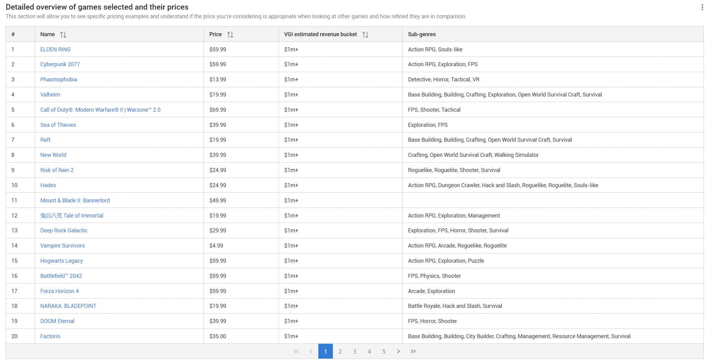The height and width of the screenshot is (362, 707).
Task: Sort table by Name column arrows
Action: [x=63, y=34]
